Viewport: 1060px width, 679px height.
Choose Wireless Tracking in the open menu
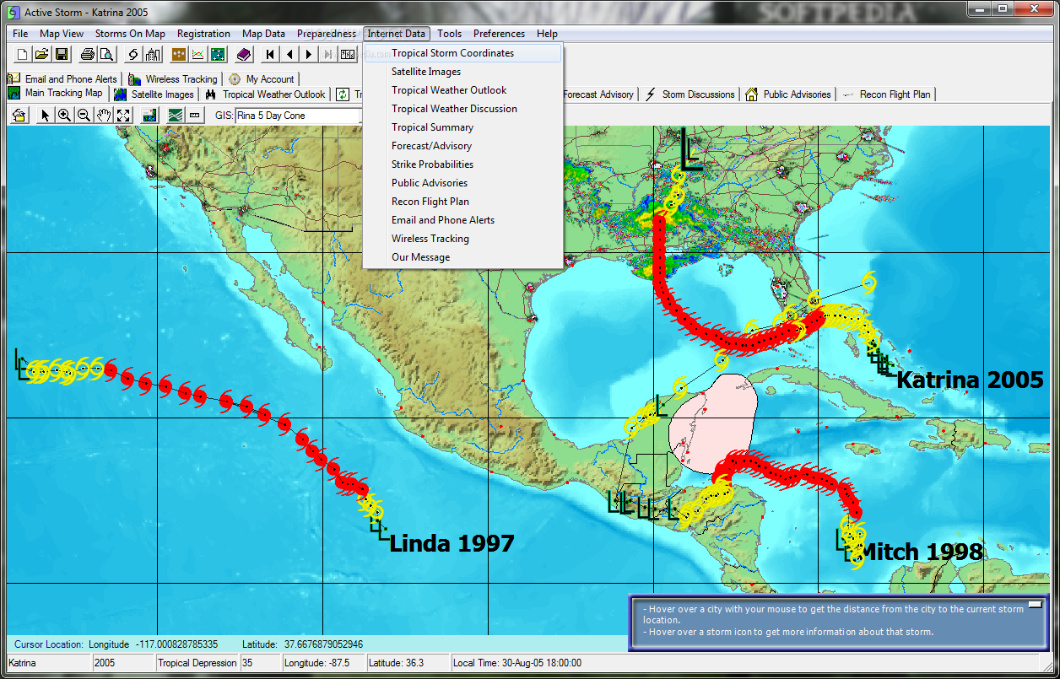tap(462, 239)
